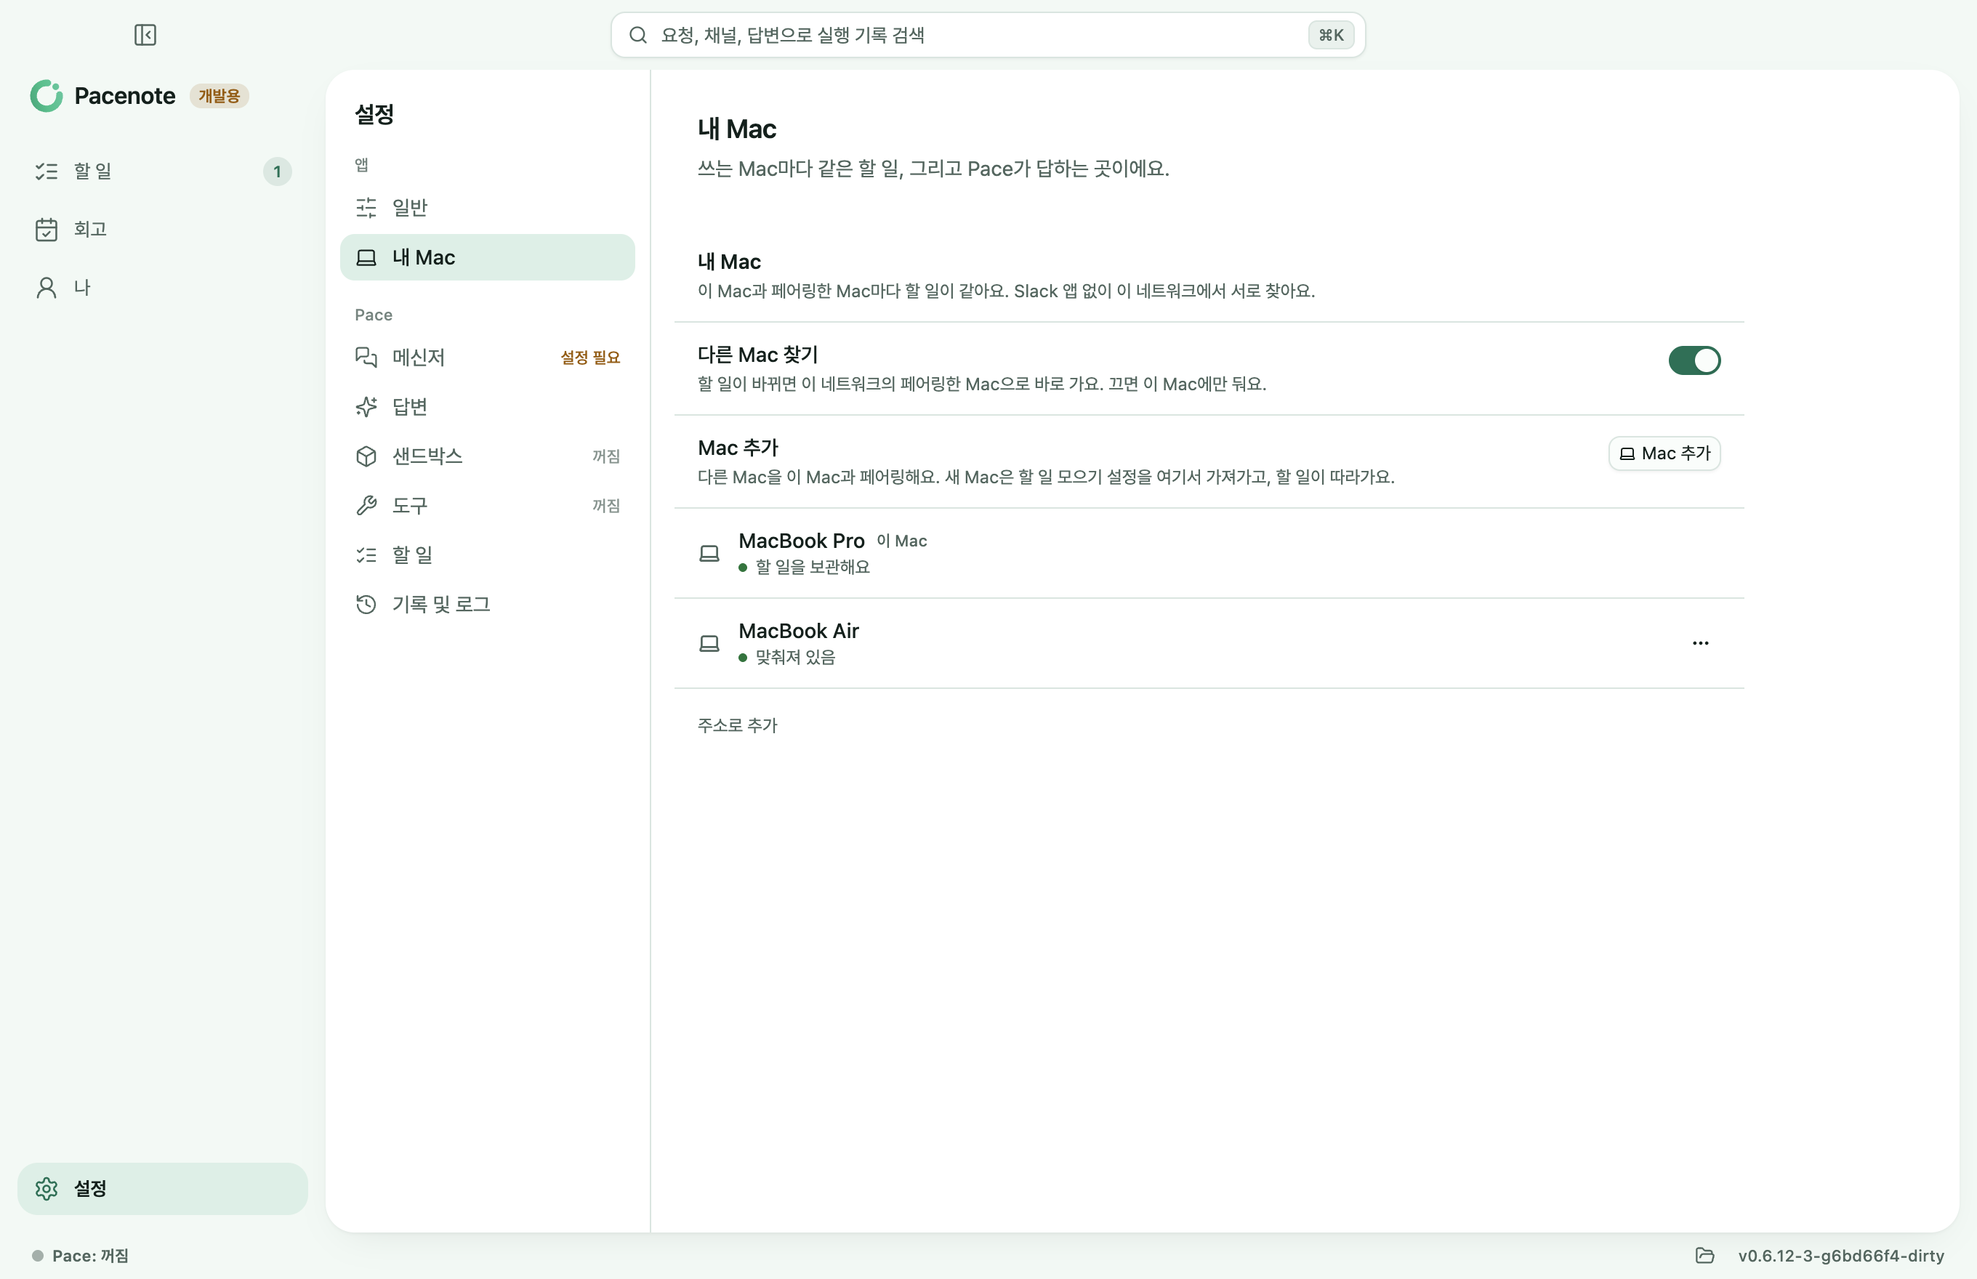Image resolution: width=1977 pixels, height=1279 pixels.
Task: Click the 답변 sparkle icon
Action: [x=366, y=407]
